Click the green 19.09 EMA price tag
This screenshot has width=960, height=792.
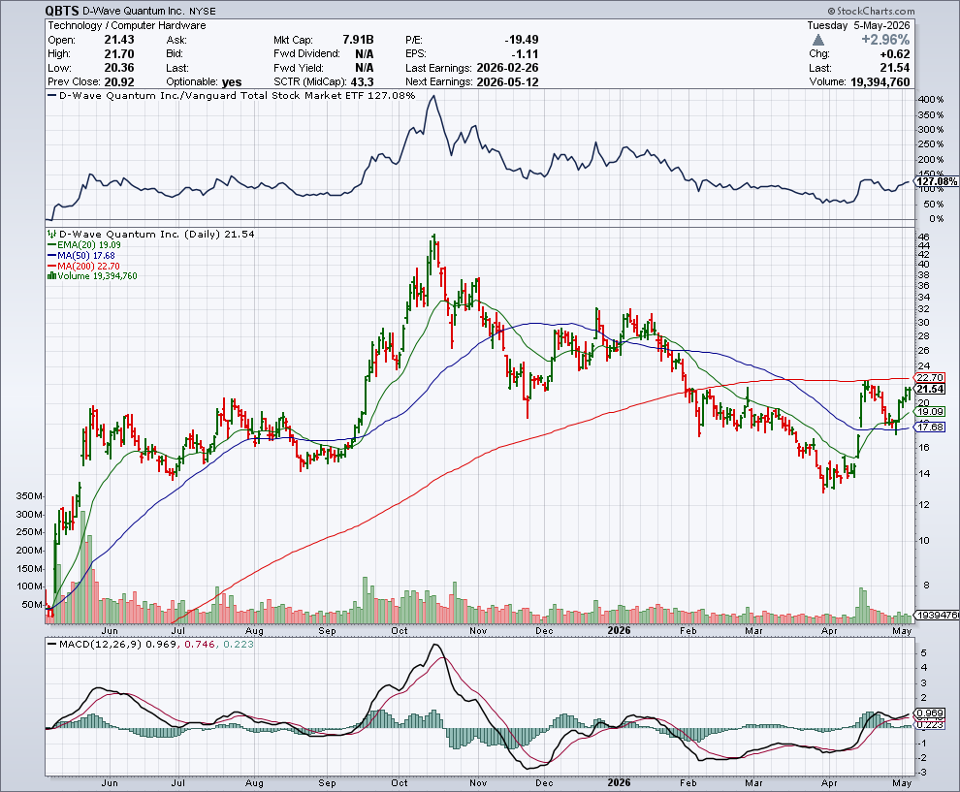point(929,412)
